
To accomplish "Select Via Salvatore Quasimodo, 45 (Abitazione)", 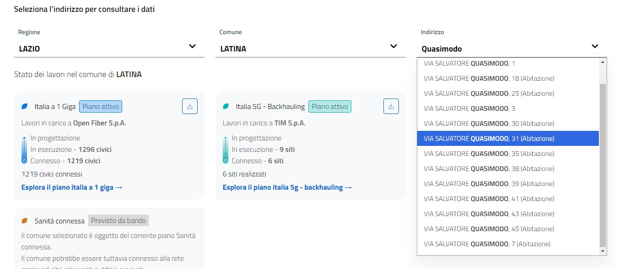I will 489,229.
